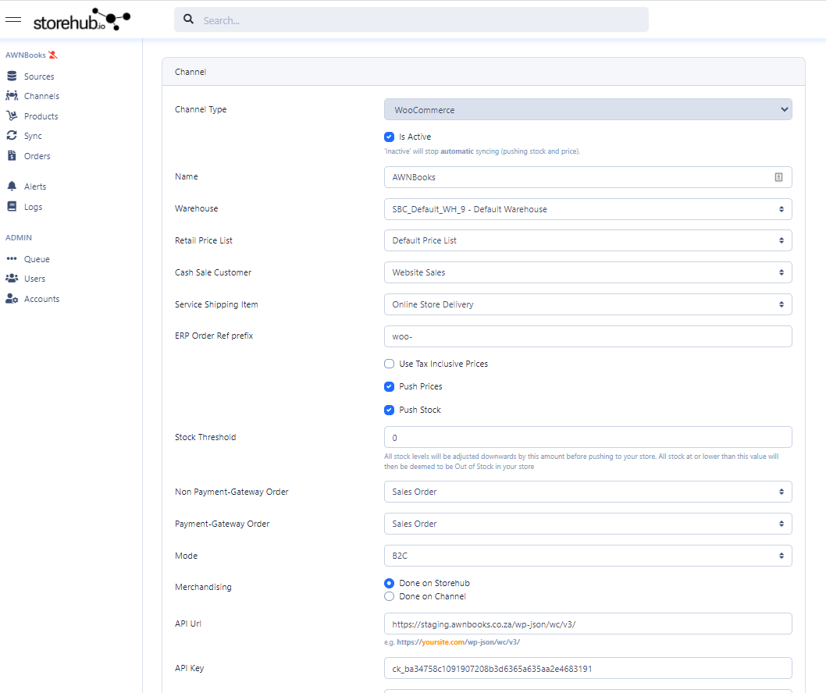Viewport: 826px width, 693px height.
Task: Click the hamburger menu icon
Action: point(13,20)
